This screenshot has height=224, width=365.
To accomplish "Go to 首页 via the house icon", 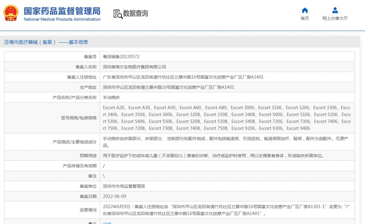I will pos(305,10).
